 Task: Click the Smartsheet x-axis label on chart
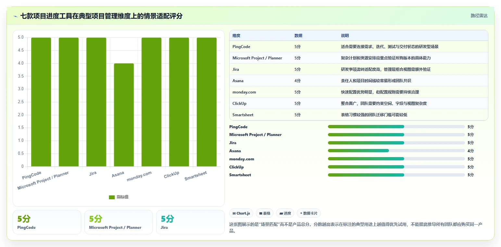point(196,176)
